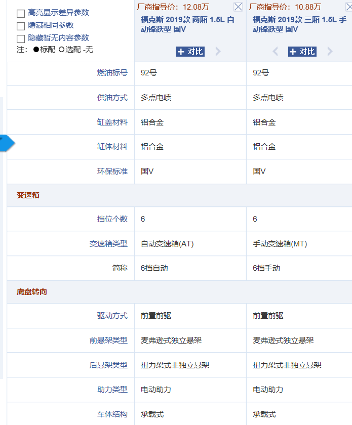The height and width of the screenshot is (425, 352).
Task: Open 供油方式 parameter explanation
Action: pyautogui.click(x=112, y=97)
